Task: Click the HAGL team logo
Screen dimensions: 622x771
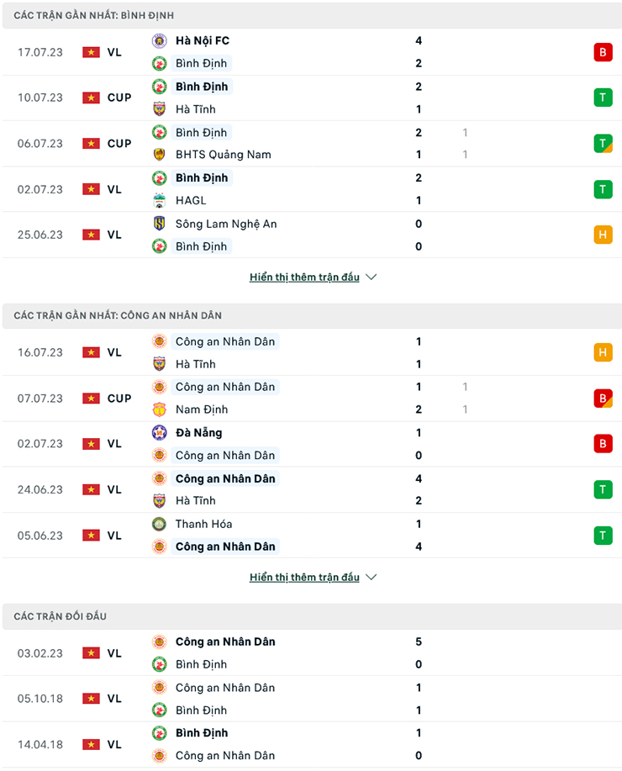Action: click(x=159, y=200)
